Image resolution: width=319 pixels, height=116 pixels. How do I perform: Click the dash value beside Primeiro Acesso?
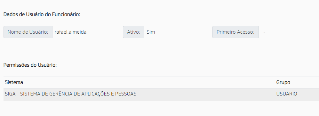pos(264,32)
